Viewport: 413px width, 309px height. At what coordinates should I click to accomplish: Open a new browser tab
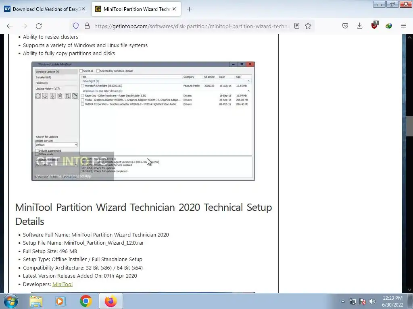point(190,9)
